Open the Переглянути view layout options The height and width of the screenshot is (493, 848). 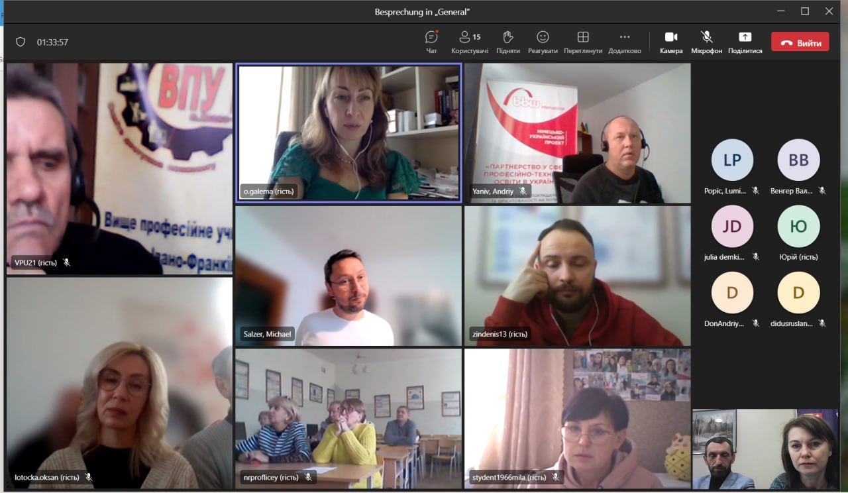click(583, 41)
